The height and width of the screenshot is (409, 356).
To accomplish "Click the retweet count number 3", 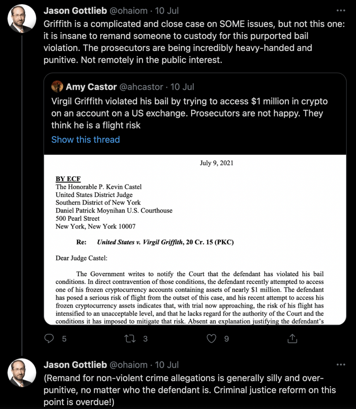I will pos(145,339).
